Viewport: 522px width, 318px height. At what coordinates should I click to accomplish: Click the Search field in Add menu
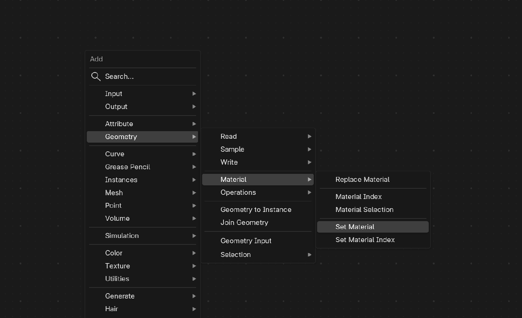[143, 76]
